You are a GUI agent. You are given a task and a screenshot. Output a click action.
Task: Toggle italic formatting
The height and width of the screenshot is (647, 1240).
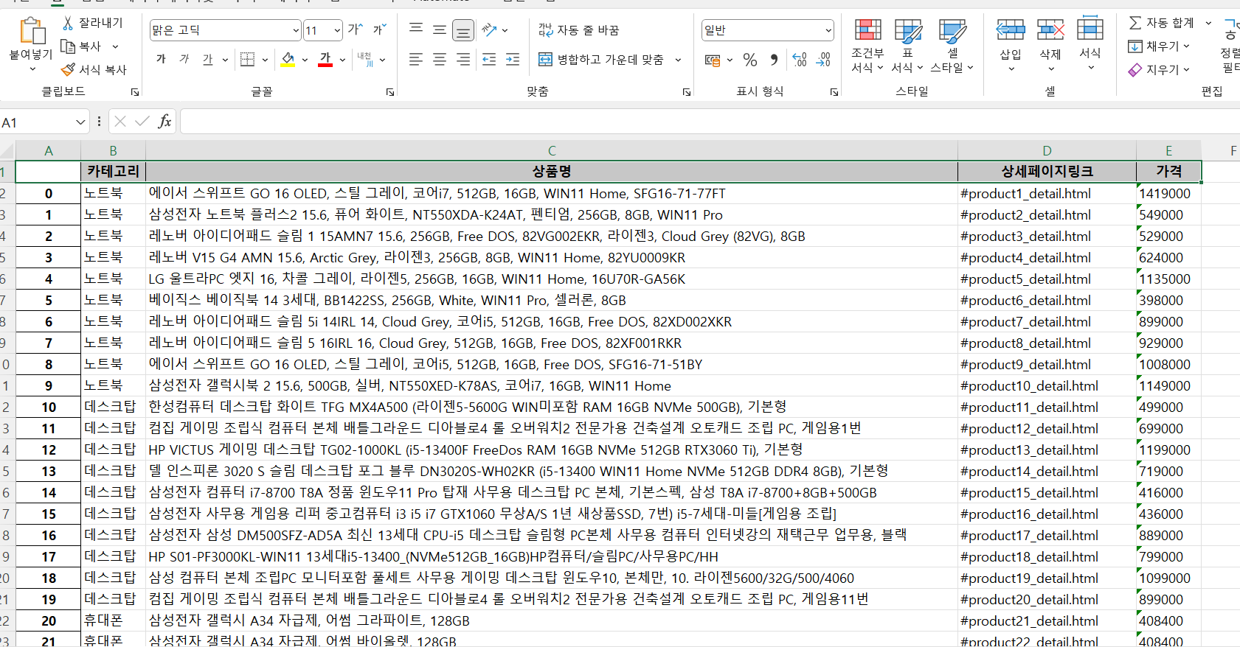(x=184, y=60)
